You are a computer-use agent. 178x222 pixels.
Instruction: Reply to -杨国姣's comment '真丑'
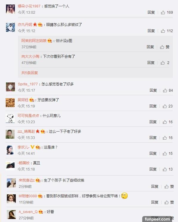[x=153, y=169]
